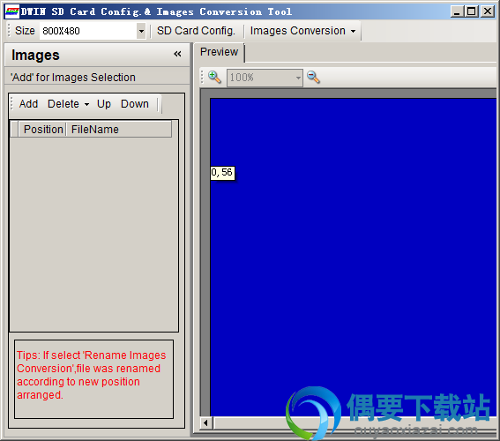Click the horizontal scrollbar left arrow
The image size is (500, 441).
[205, 422]
